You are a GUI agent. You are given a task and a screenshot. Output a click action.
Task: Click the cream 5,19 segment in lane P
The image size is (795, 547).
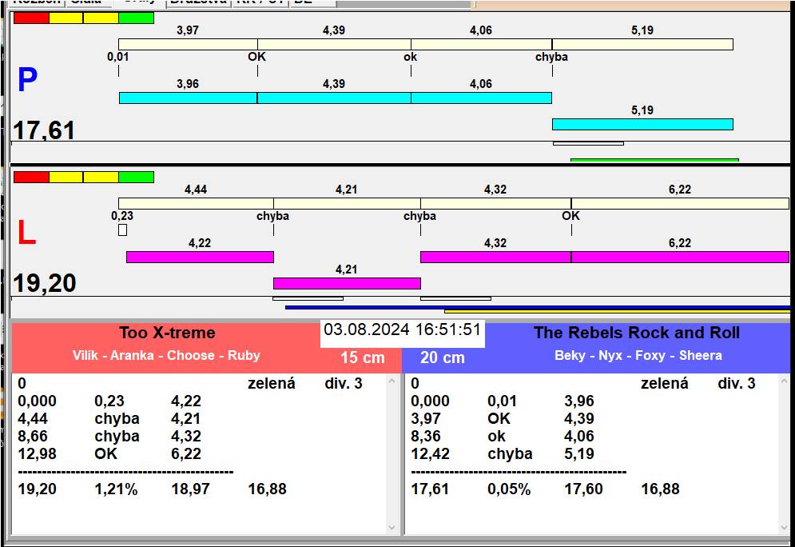tap(642, 45)
